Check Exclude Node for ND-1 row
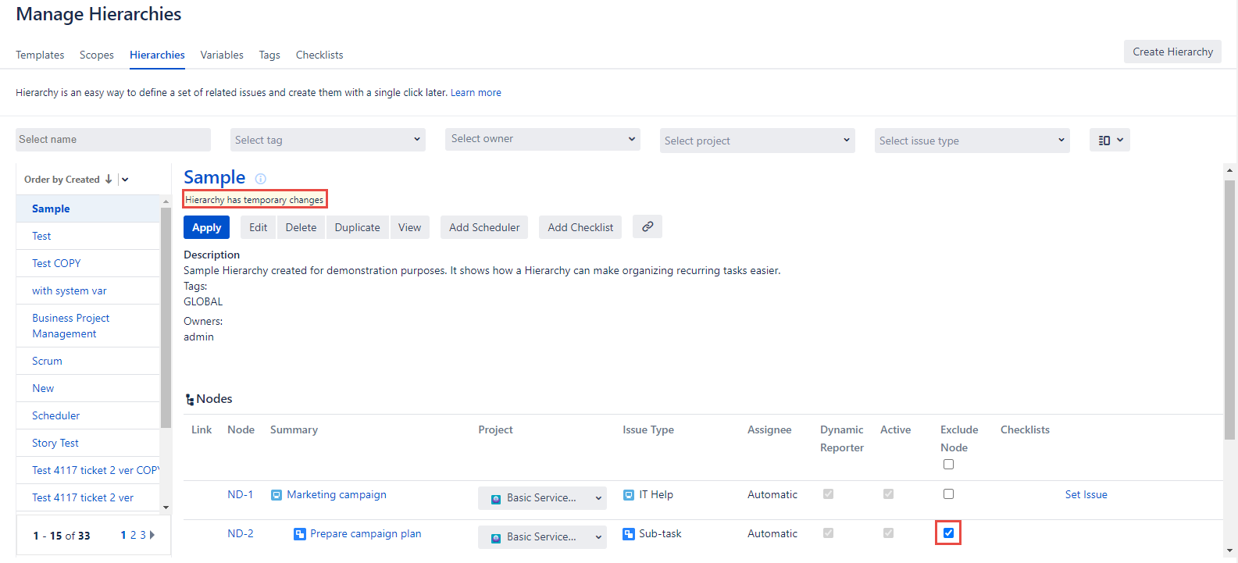The width and height of the screenshot is (1238, 563). pyautogui.click(x=948, y=494)
